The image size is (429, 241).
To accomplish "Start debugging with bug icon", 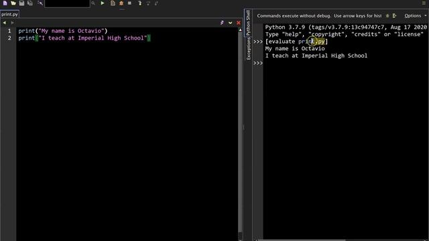I will (121, 3).
